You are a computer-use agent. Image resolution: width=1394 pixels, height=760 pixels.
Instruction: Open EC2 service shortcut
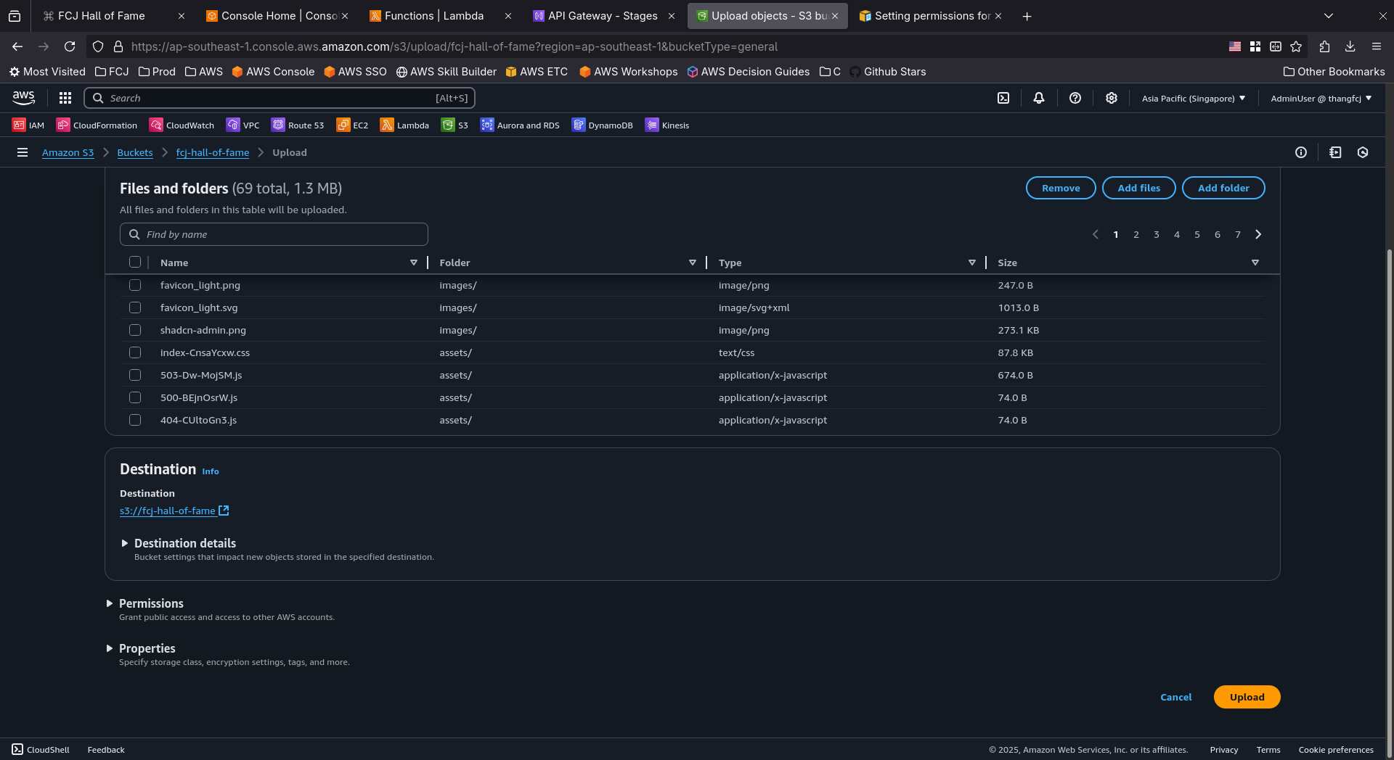352,125
